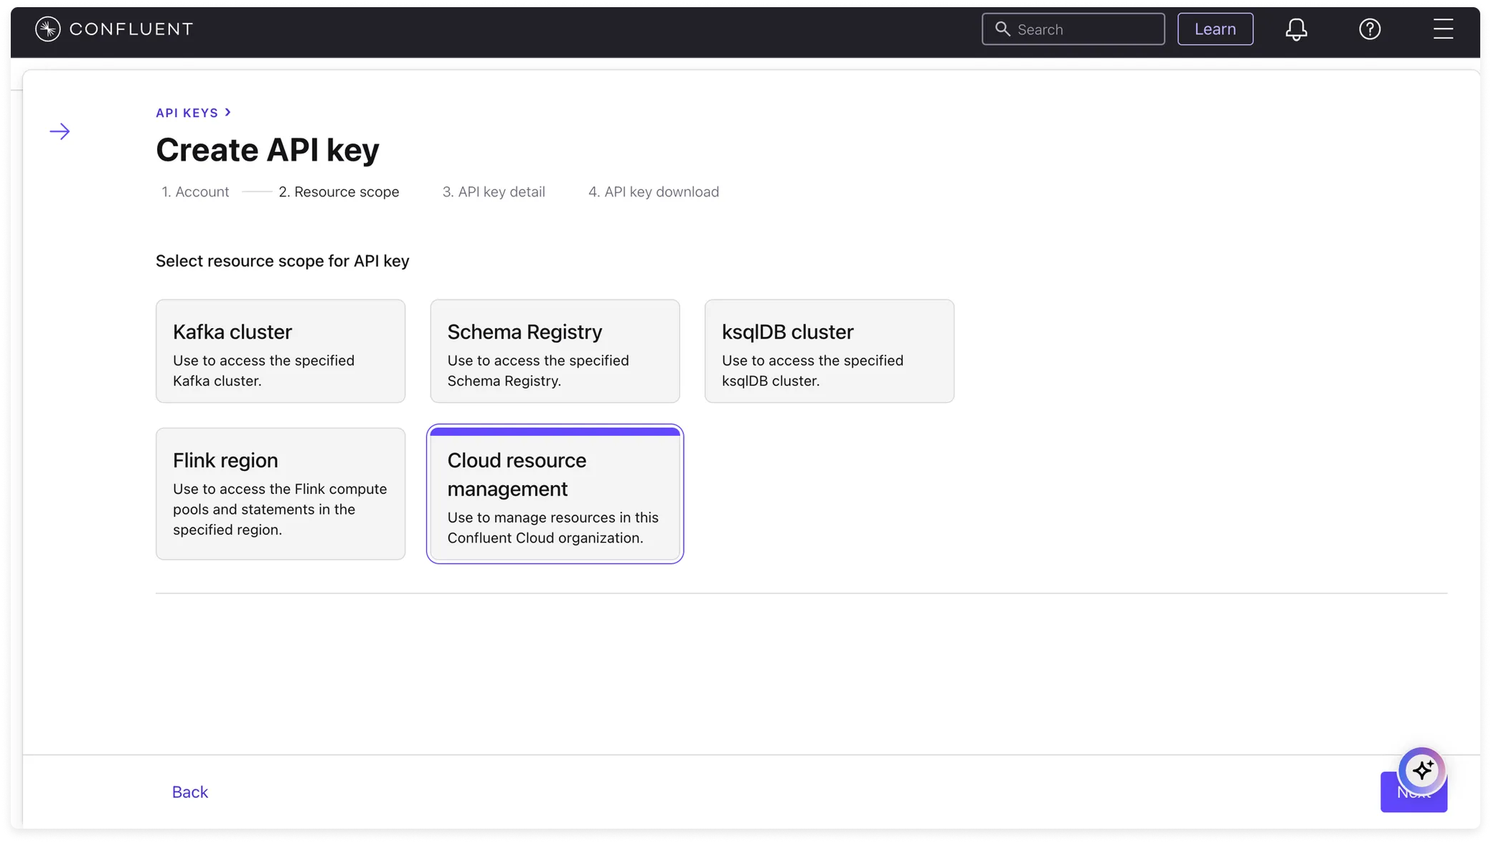Click step 2. Resource scope
This screenshot has height=843, width=1491.
339,192
